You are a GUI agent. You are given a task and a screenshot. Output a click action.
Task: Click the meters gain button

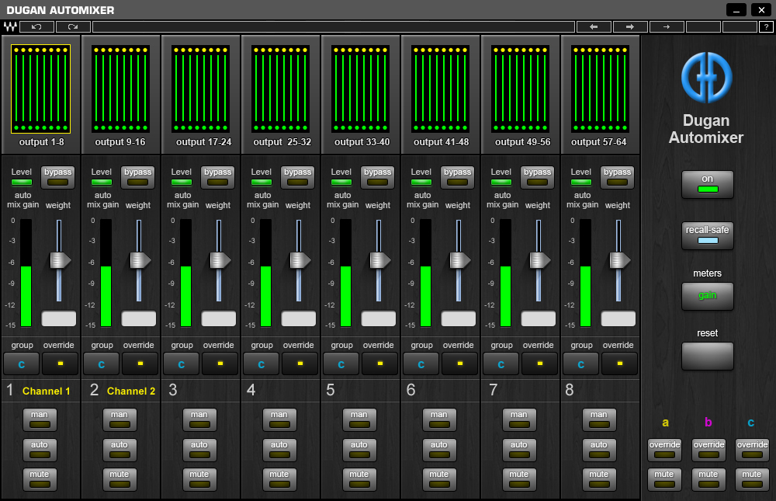pos(707,296)
